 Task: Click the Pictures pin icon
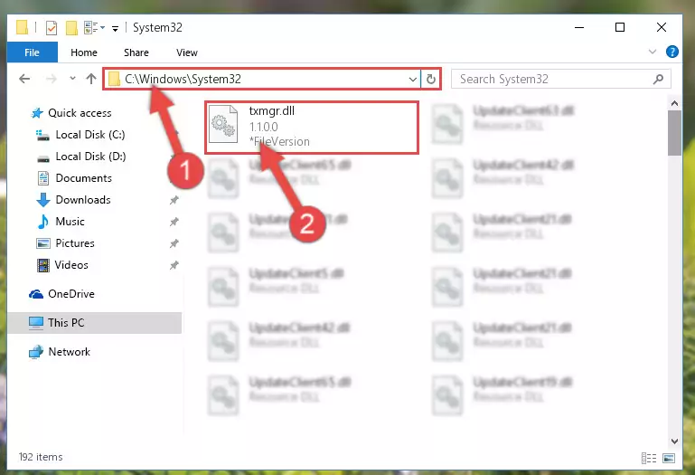pos(174,243)
